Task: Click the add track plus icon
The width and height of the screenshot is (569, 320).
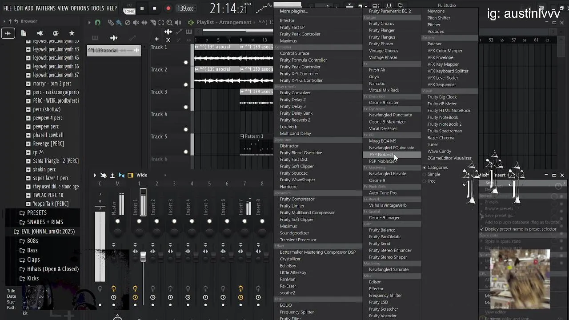Action: 156,39
